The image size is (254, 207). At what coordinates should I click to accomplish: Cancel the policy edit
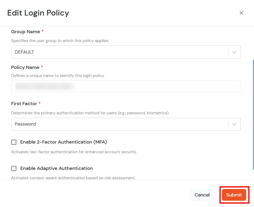(x=202, y=195)
